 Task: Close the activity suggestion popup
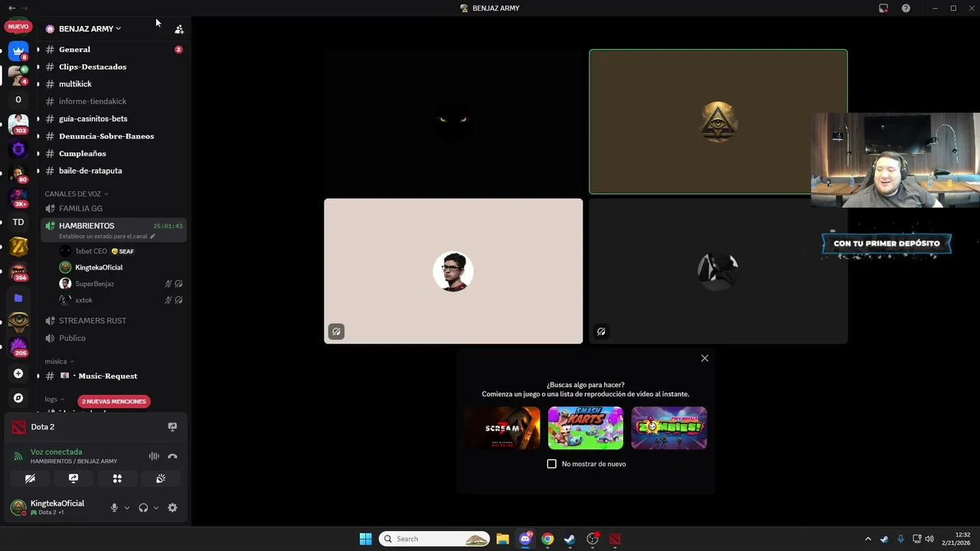coord(704,358)
